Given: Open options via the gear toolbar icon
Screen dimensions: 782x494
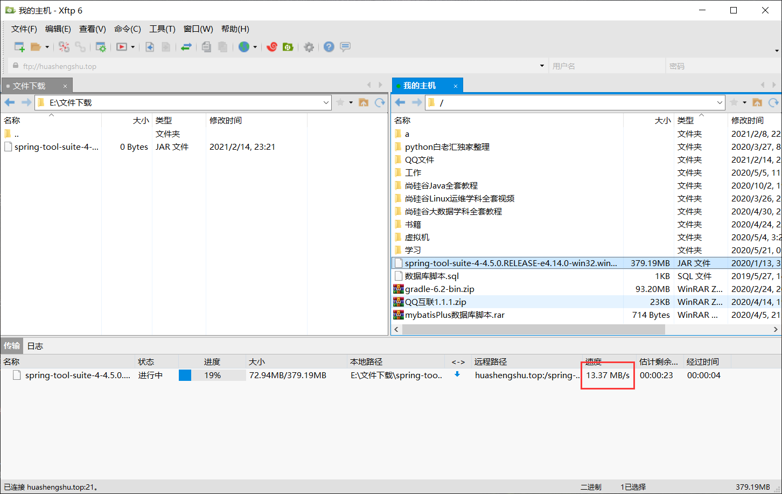Looking at the screenshot, I should (309, 47).
